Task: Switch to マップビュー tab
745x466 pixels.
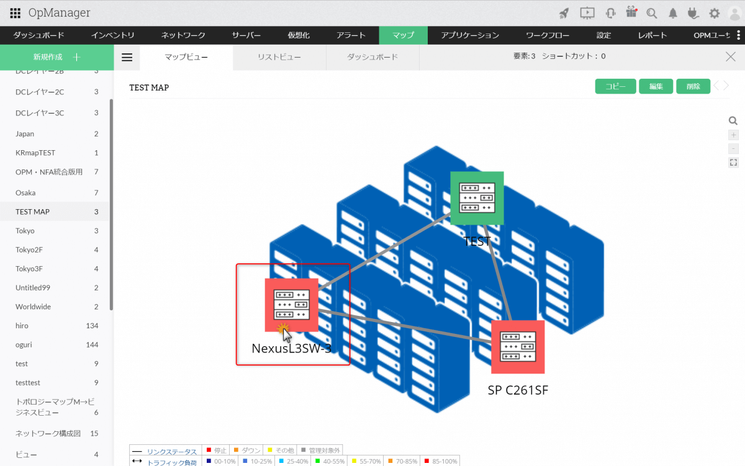Action: 186,57
